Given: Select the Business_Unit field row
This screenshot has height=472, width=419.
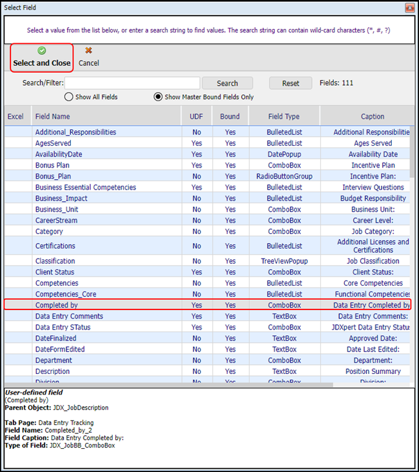Looking at the screenshot, I should pos(207,209).
